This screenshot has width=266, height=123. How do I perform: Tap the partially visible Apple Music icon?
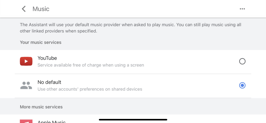(26, 121)
